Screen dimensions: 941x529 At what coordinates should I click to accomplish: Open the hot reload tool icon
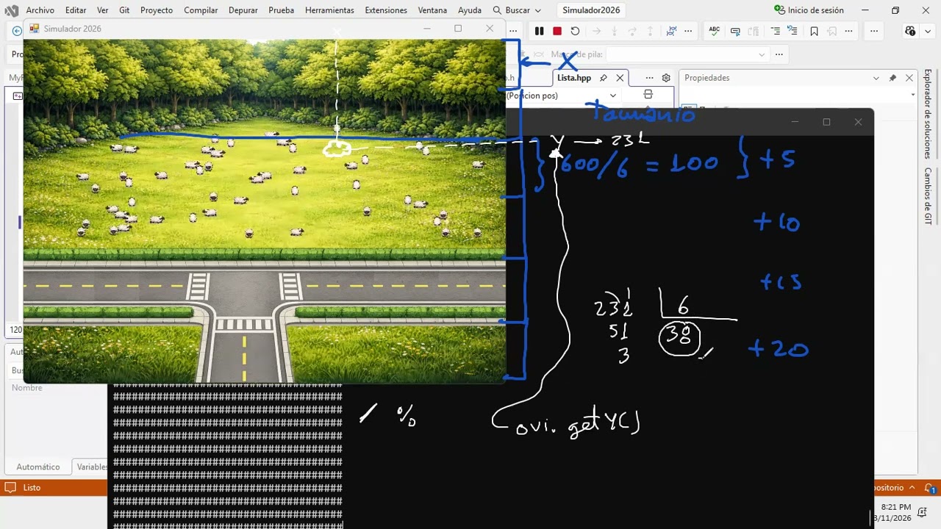(671, 31)
